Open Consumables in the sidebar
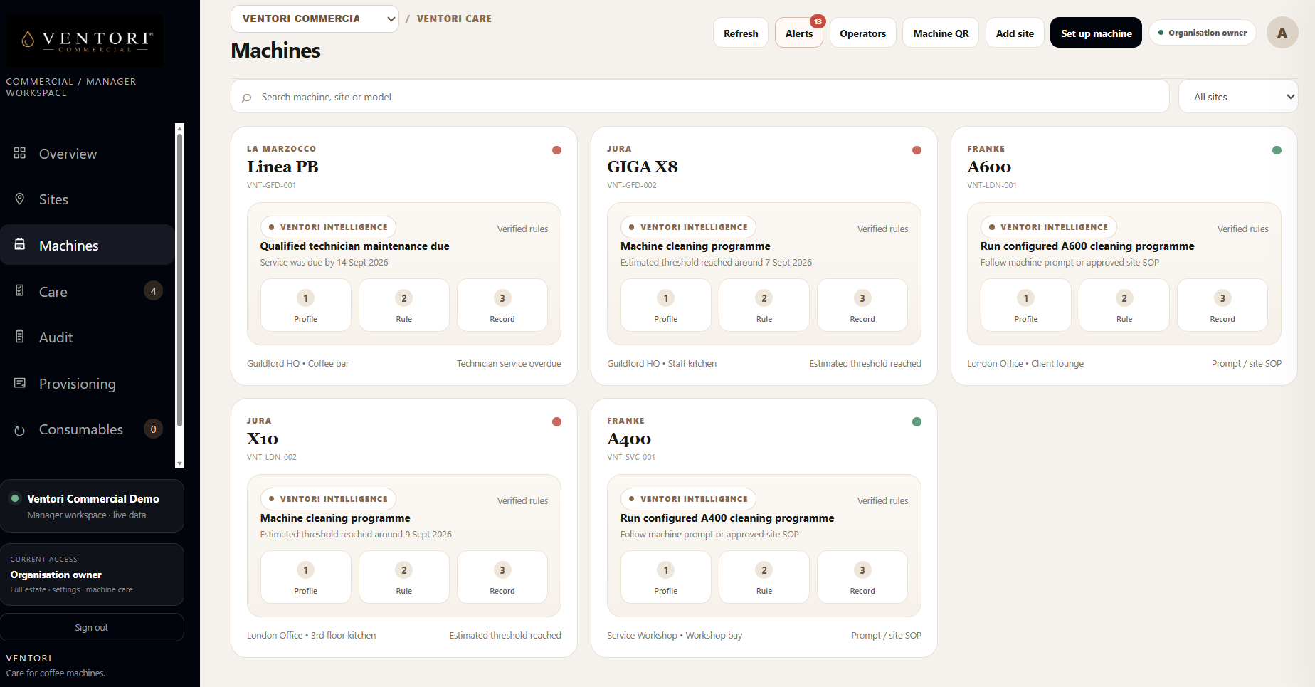Screen dimensions: 1315x687 coord(87,429)
